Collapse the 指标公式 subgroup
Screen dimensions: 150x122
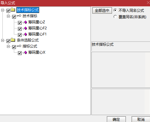point(8,46)
